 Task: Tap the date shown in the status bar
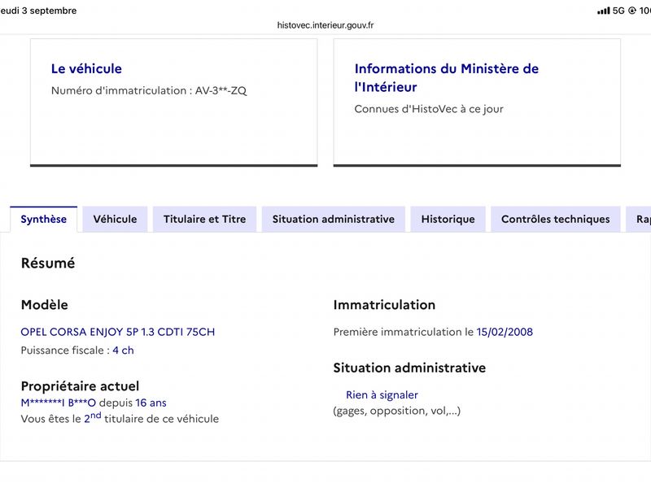click(38, 11)
